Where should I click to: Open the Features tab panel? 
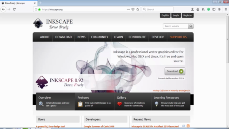tap(94, 101)
